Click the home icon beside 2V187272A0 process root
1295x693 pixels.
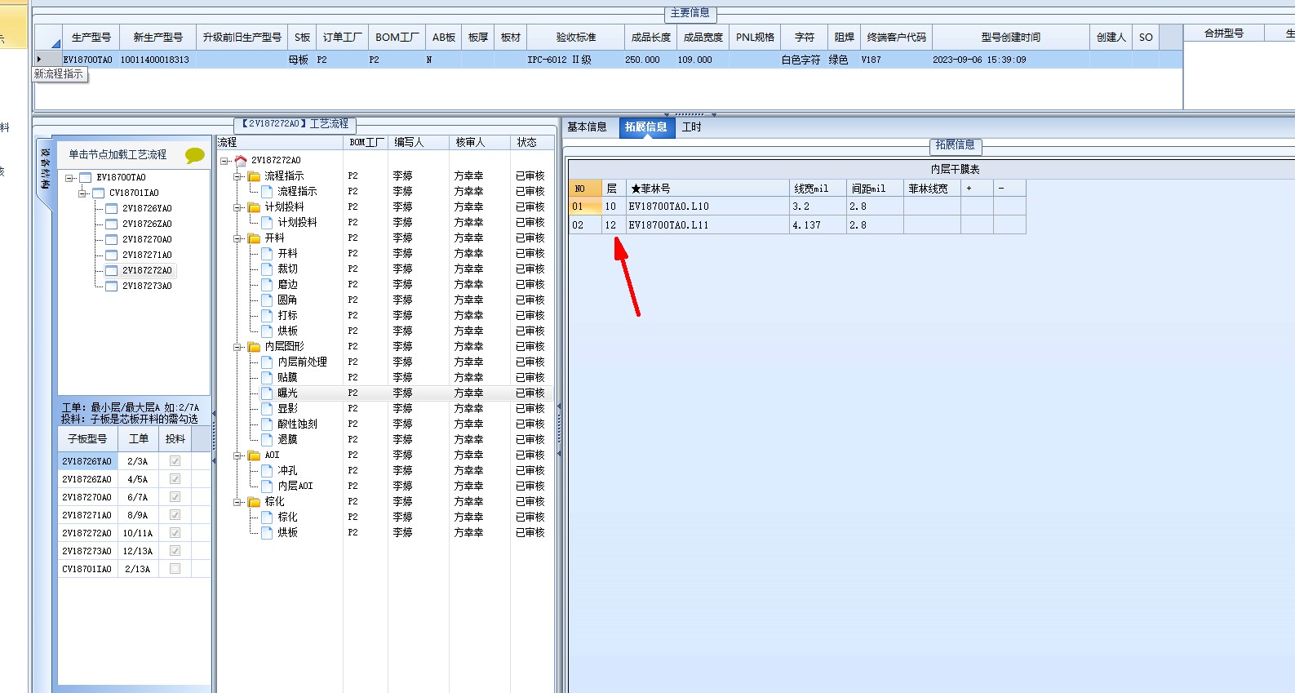pyautogui.click(x=241, y=160)
